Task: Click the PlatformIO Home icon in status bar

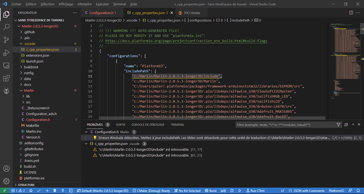Action: pos(31,191)
